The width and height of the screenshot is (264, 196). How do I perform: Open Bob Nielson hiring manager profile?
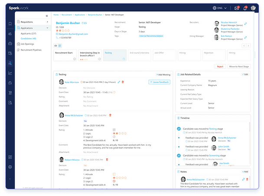[x=226, y=36]
